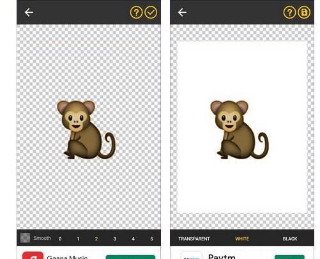Viewport: 320px width, 259px height.
Task: Save image with the save icon
Action: (x=304, y=12)
